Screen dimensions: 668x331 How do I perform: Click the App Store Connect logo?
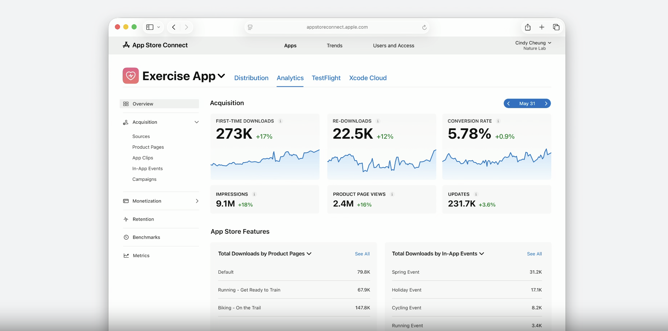click(155, 45)
